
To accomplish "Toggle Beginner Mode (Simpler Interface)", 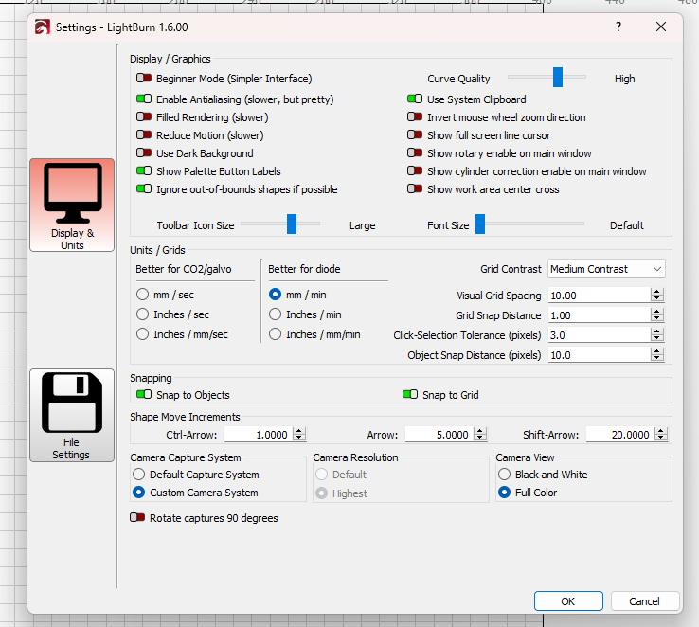I will click(144, 79).
